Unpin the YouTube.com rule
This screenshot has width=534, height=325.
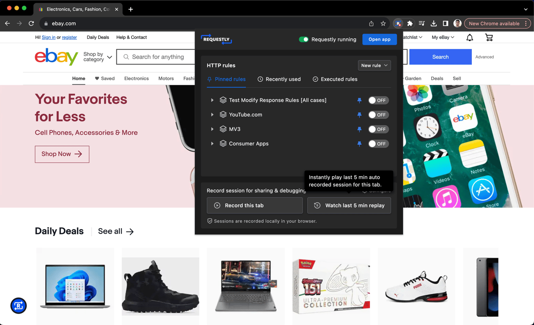(x=359, y=115)
